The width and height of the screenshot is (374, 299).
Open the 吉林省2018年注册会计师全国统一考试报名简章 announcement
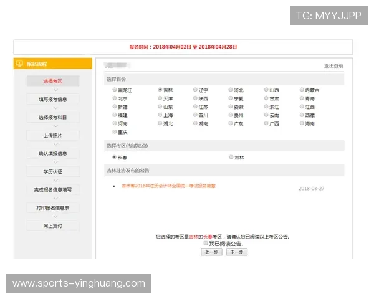point(169,186)
